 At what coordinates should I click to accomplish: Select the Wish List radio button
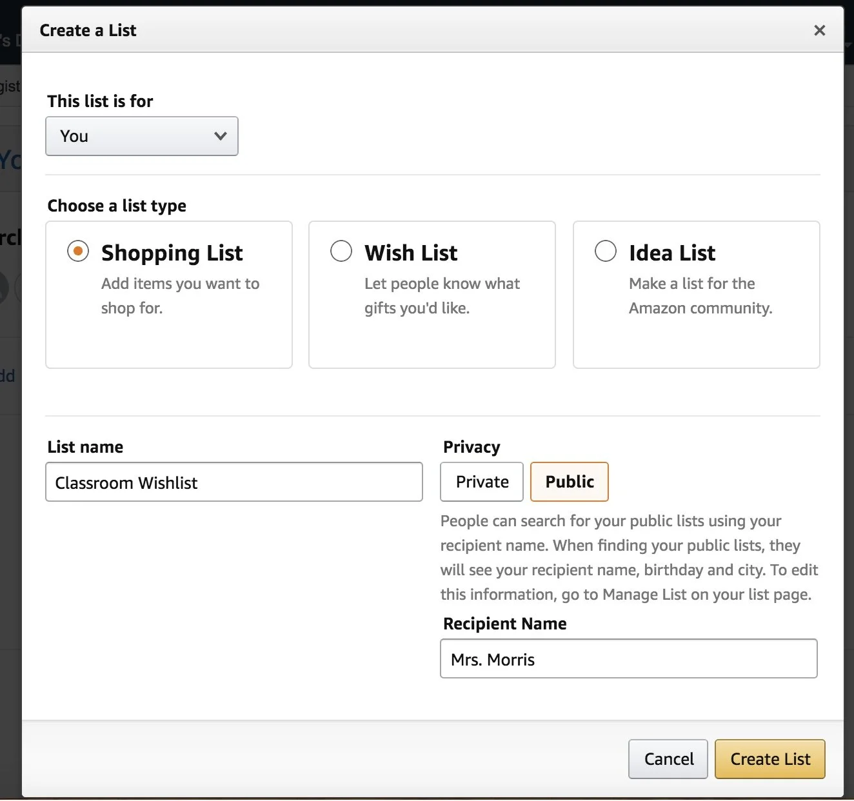[x=341, y=251]
